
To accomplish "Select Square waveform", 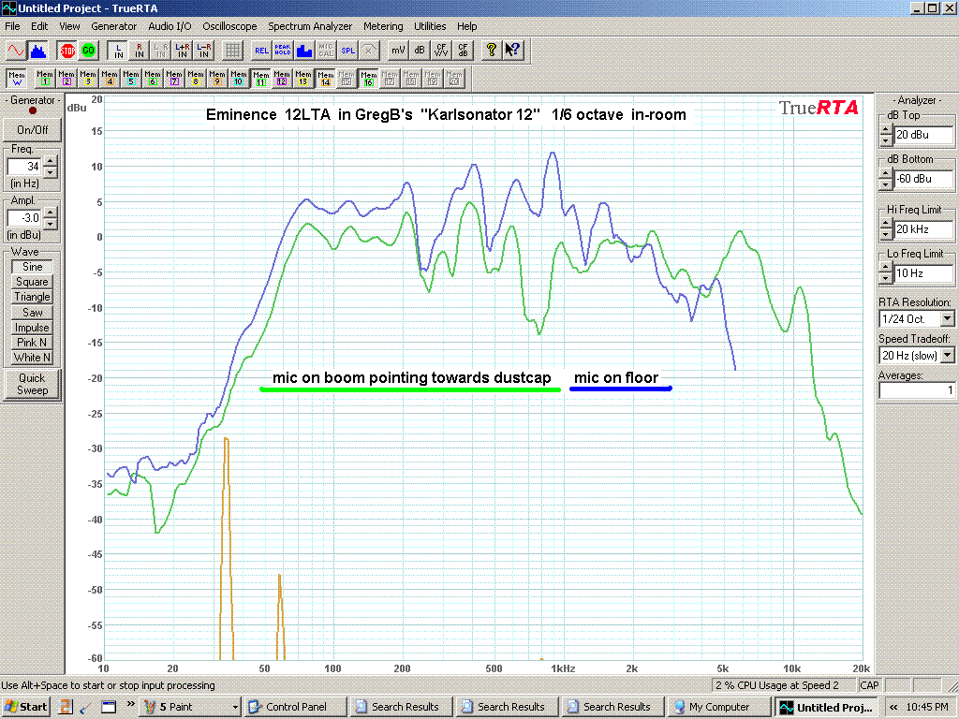I will pyautogui.click(x=33, y=282).
